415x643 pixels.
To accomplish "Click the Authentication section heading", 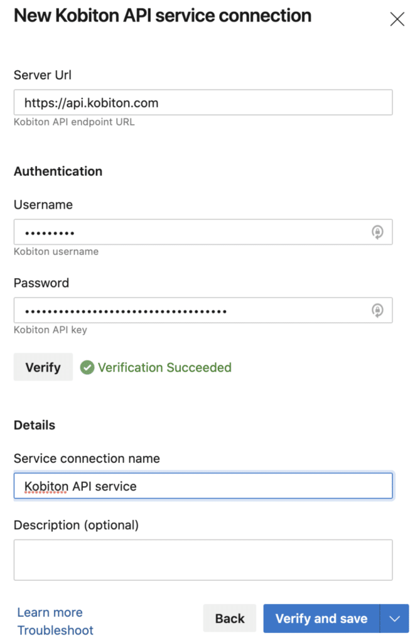I will [58, 171].
